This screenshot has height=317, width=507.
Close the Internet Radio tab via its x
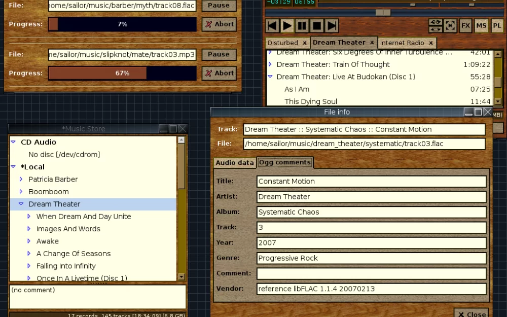[x=431, y=43]
